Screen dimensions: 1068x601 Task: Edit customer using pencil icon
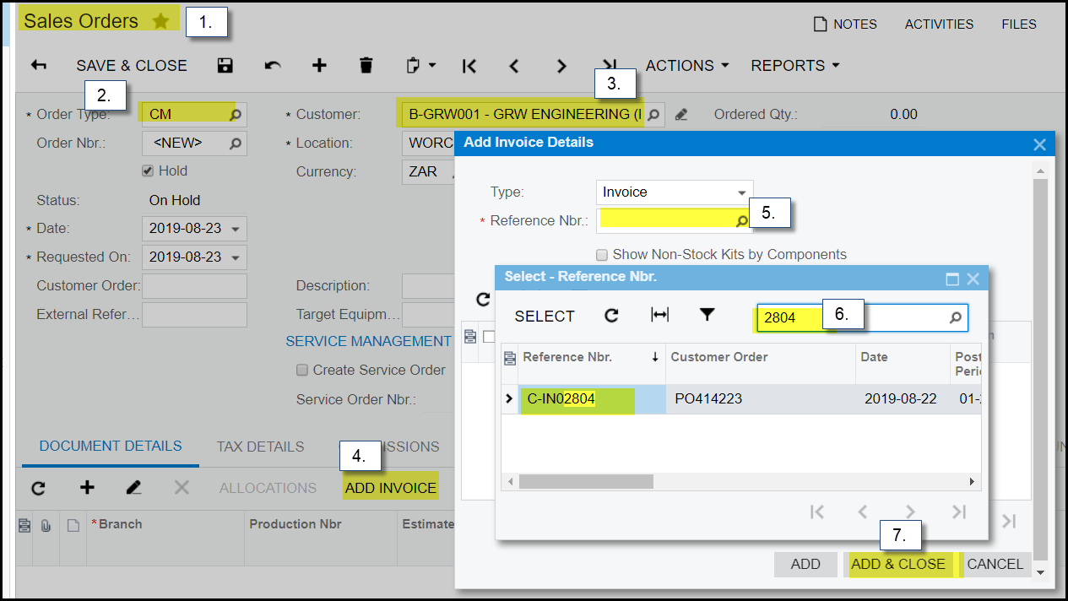[x=681, y=114]
